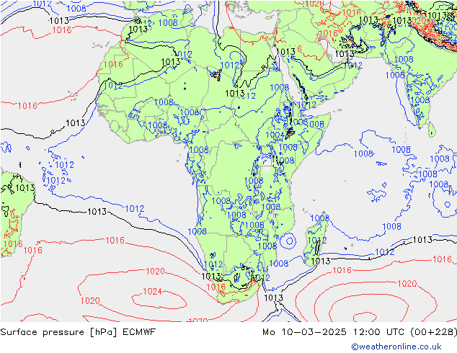This screenshot has height=353, width=457.
Task: Click the small circular low in the Mozambique Channel
Action: 290,241
